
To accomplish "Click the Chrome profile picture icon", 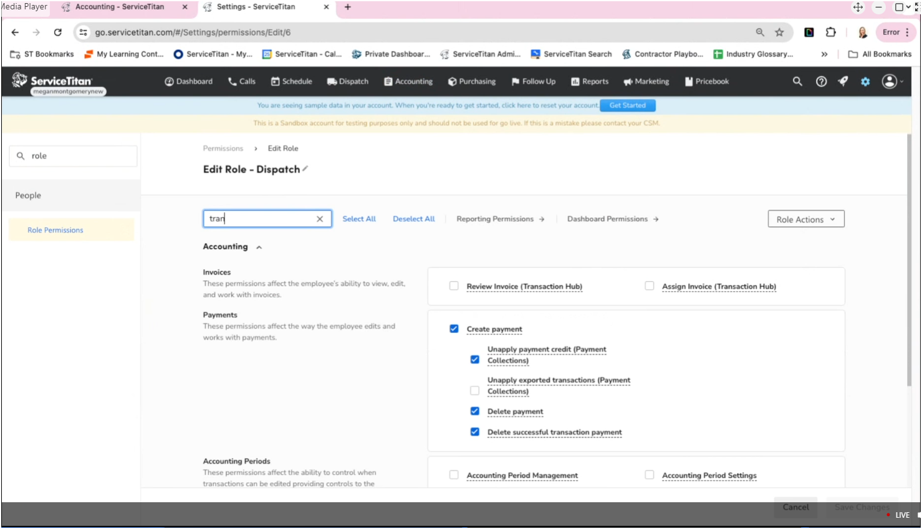I will click(x=863, y=32).
